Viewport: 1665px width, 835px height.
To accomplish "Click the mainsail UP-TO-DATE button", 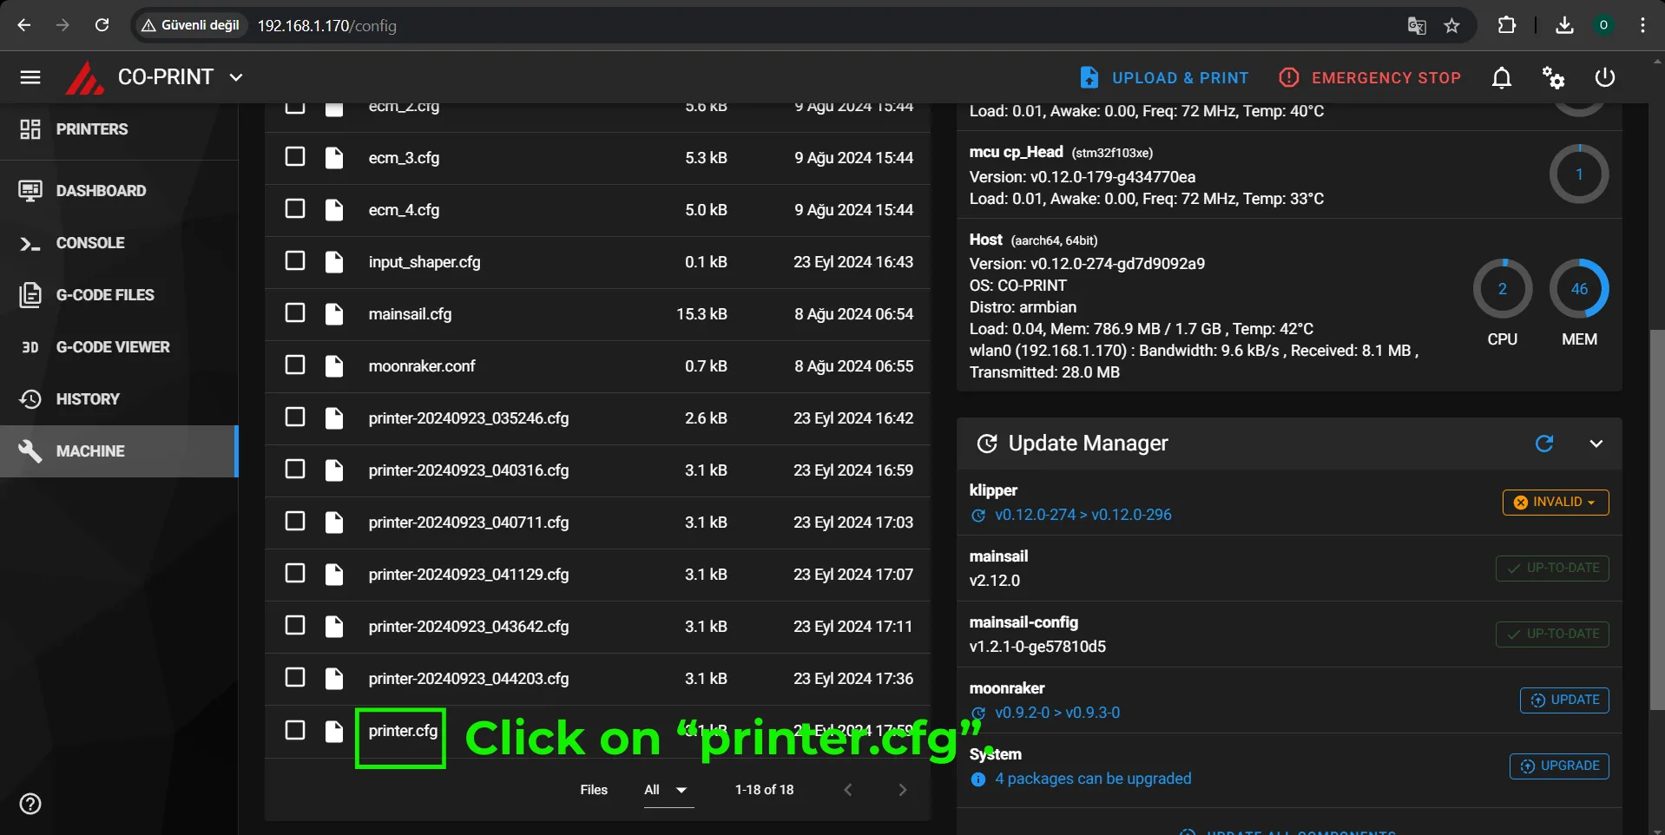I will coord(1552,569).
